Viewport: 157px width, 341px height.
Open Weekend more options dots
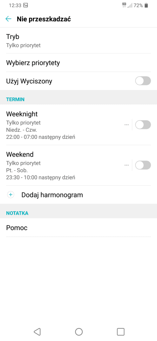click(127, 165)
